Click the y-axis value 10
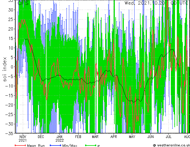 (11, 48)
